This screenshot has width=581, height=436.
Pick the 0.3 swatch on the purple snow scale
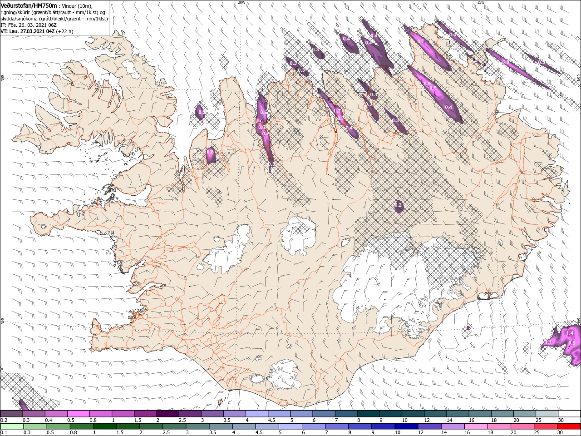[34, 414]
